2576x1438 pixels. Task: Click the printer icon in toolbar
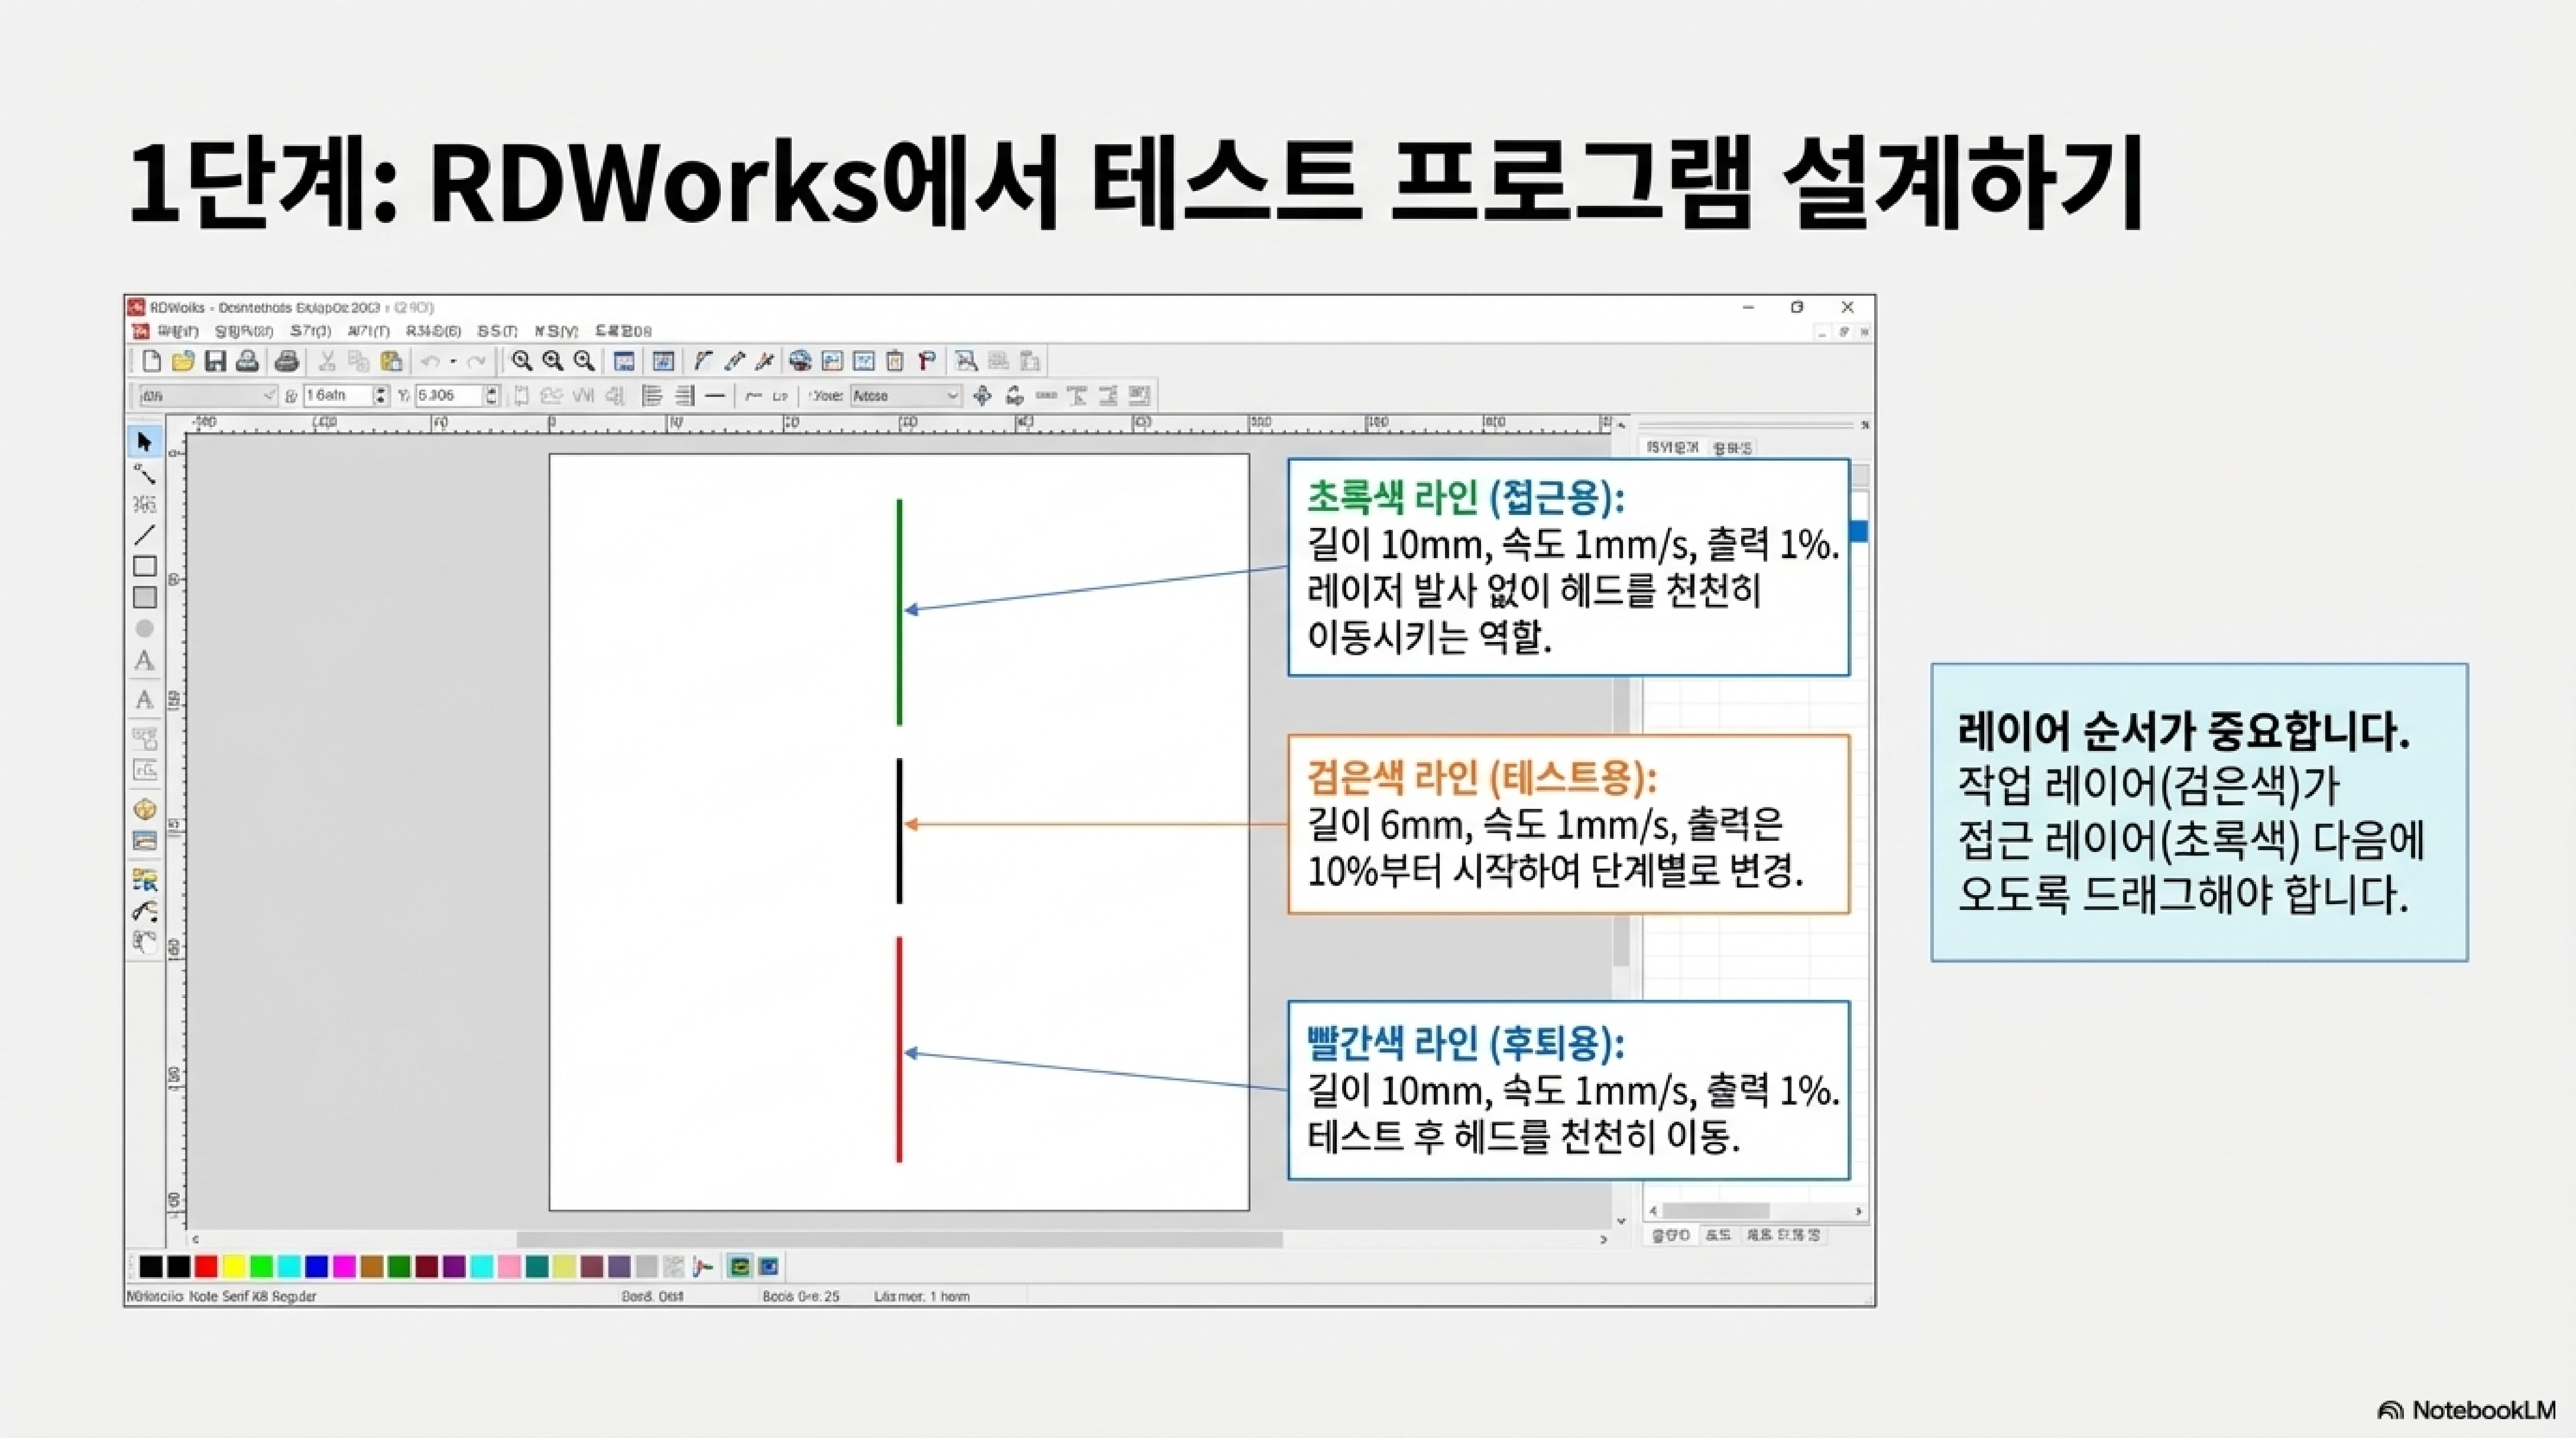click(x=286, y=361)
